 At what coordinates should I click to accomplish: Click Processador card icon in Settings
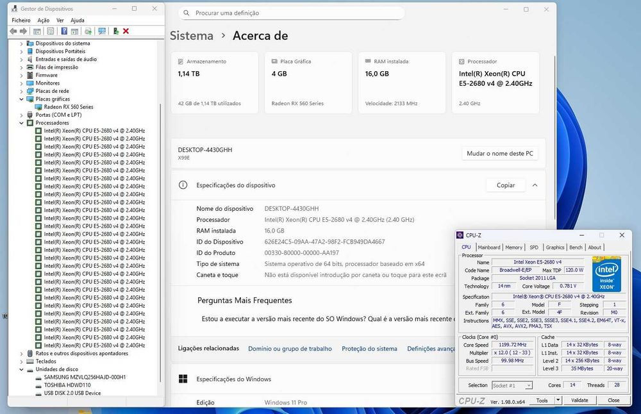pos(462,62)
